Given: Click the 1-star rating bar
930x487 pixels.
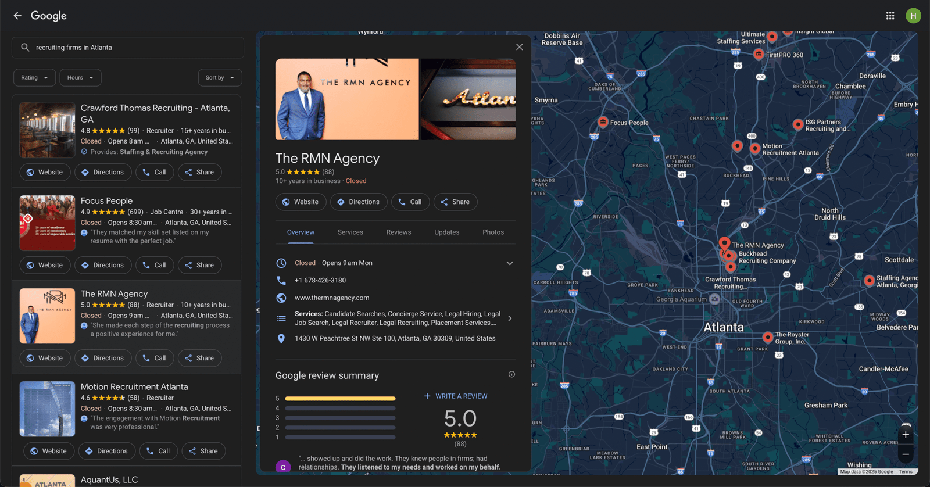Looking at the screenshot, I should 340,437.
